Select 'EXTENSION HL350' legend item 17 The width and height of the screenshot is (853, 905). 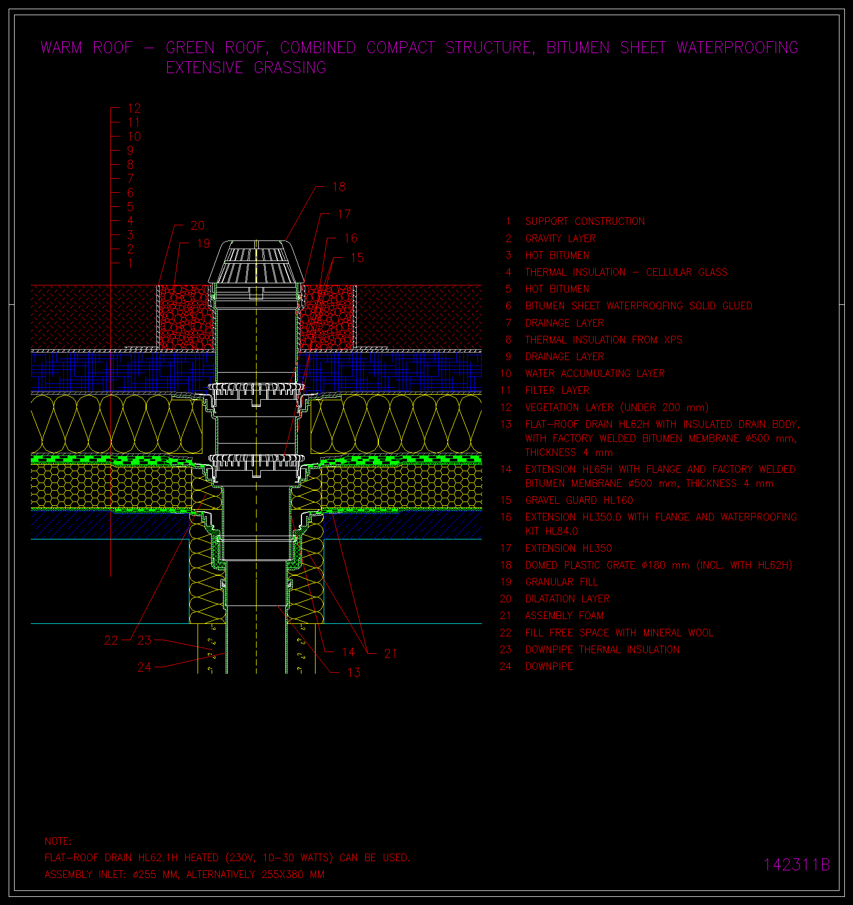click(x=568, y=549)
